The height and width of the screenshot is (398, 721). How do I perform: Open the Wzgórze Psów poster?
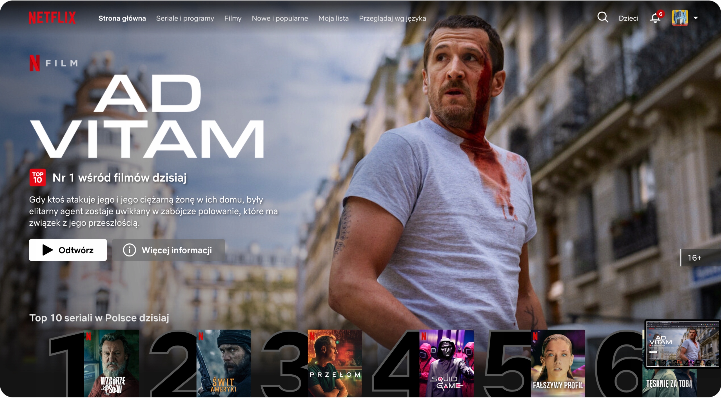coord(112,363)
